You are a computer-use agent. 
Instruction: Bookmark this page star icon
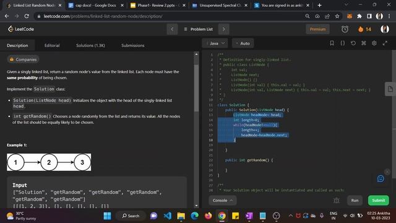[337, 16]
